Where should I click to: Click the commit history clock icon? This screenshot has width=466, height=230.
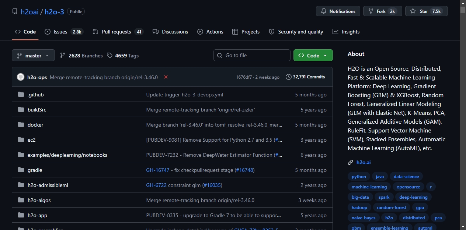tap(288, 77)
